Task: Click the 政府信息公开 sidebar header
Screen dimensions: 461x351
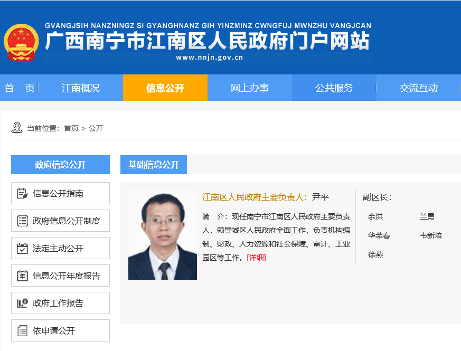Action: [60, 164]
